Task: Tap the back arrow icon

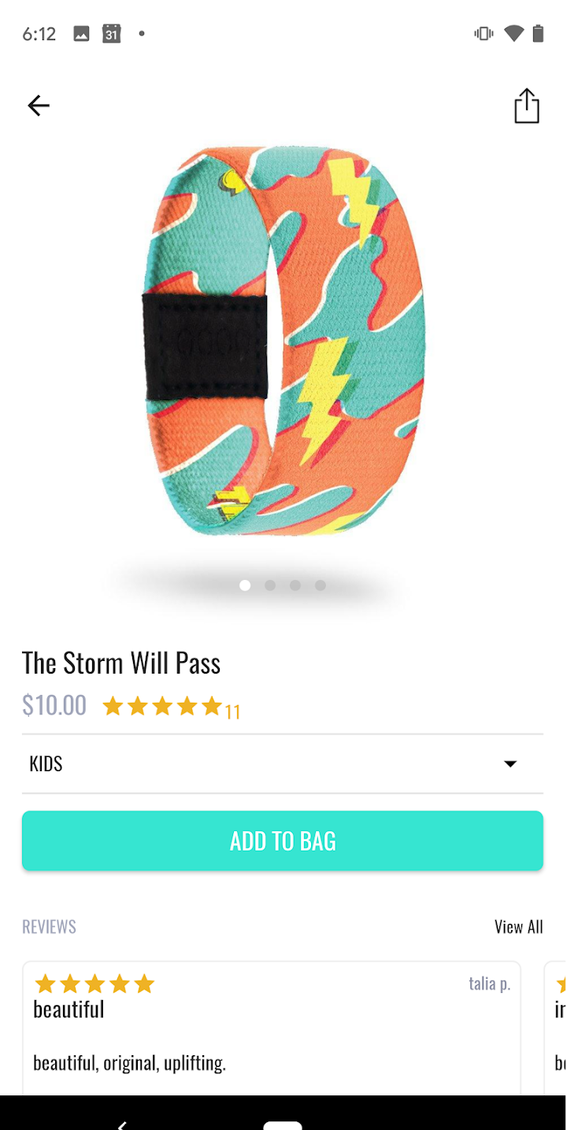Action: [38, 105]
